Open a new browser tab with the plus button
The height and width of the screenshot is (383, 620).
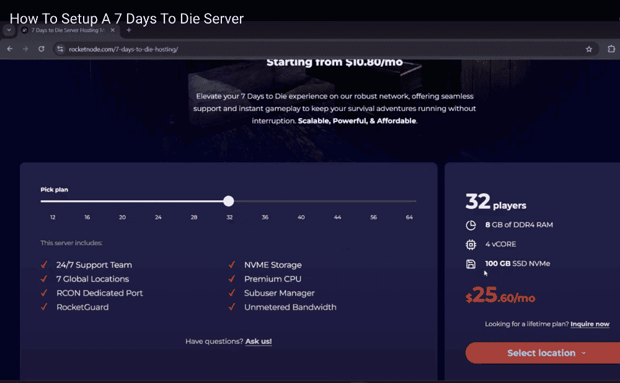tap(129, 30)
